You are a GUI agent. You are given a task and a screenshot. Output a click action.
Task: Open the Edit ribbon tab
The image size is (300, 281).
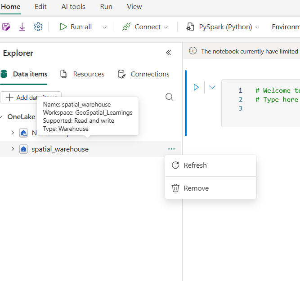[40, 7]
